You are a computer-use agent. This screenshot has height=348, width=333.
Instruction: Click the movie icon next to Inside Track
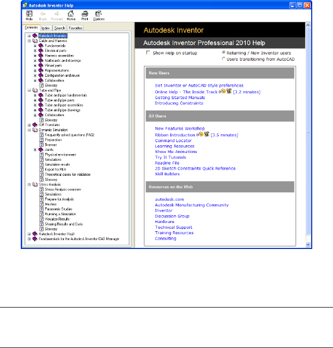click(229, 91)
